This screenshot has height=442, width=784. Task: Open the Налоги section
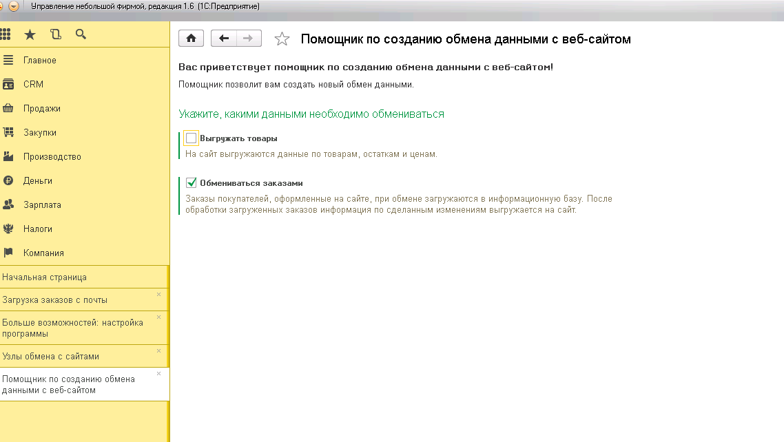[37, 229]
